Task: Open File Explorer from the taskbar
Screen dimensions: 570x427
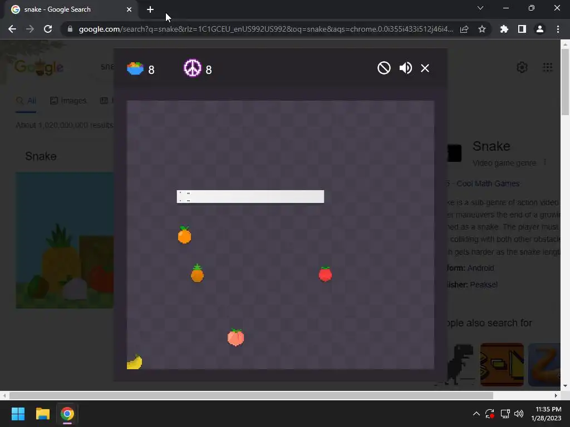Action: pos(42,414)
